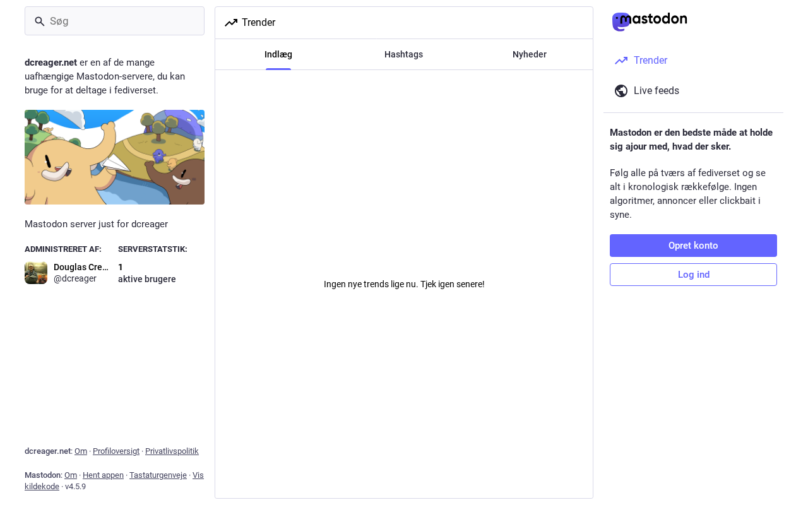Click the Trender column header title
Screen dimensions: 808x505
(259, 23)
